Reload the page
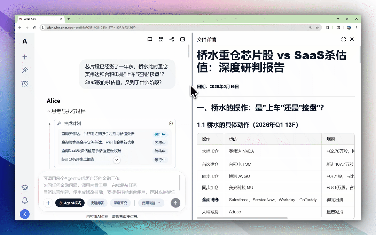 [x=34, y=28]
